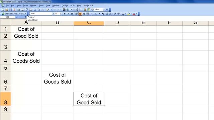Open the font size dropdown
Screen dimensions: 214x120
click(x=61, y=14)
